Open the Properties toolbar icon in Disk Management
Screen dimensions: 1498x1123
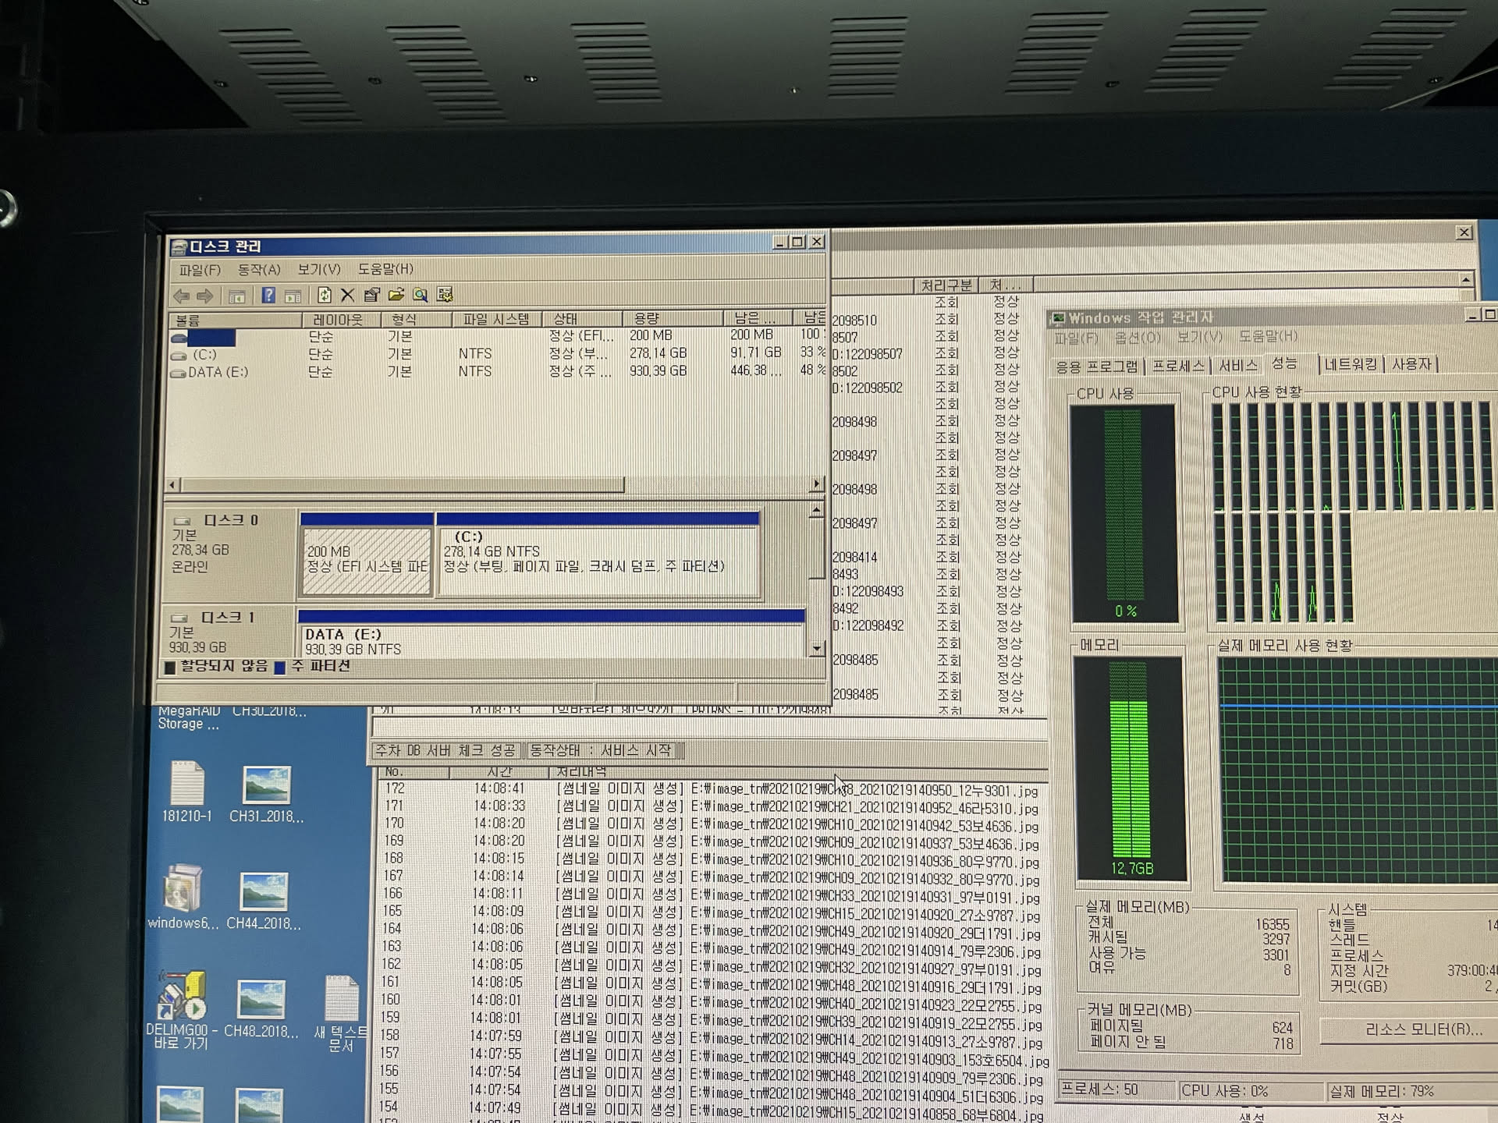[372, 295]
